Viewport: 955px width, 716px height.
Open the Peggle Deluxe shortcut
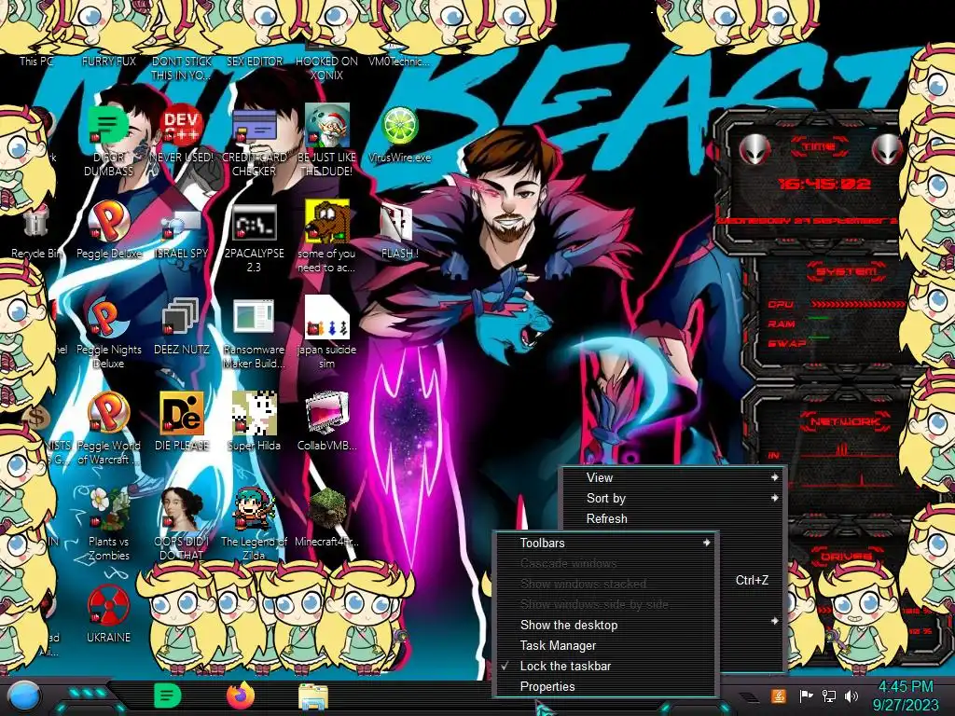109,222
